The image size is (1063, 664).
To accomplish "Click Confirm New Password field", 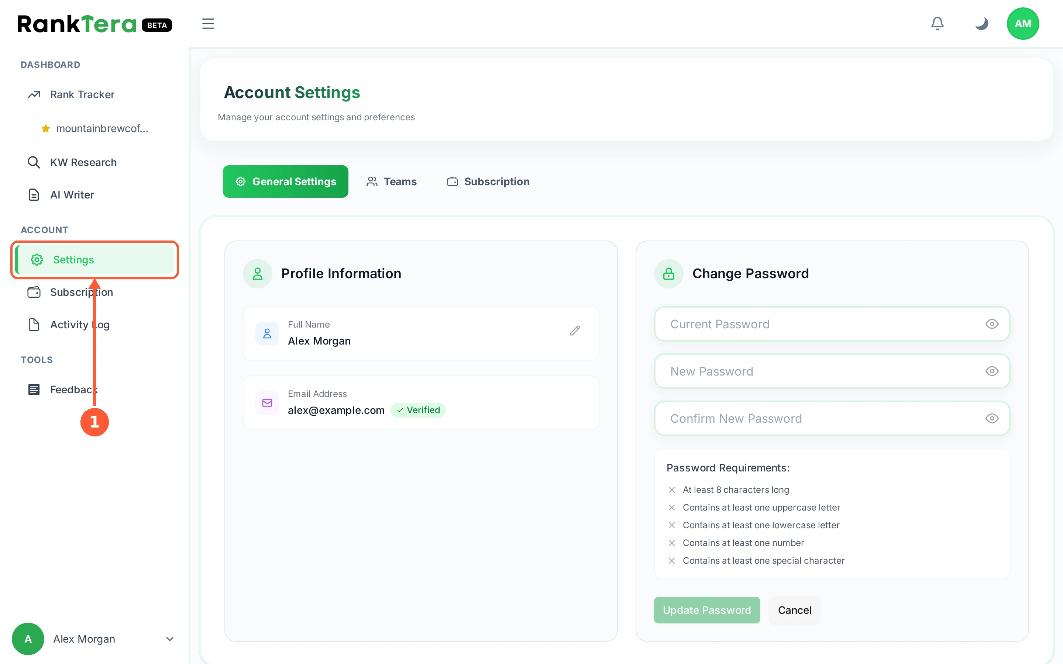I will [x=832, y=419].
